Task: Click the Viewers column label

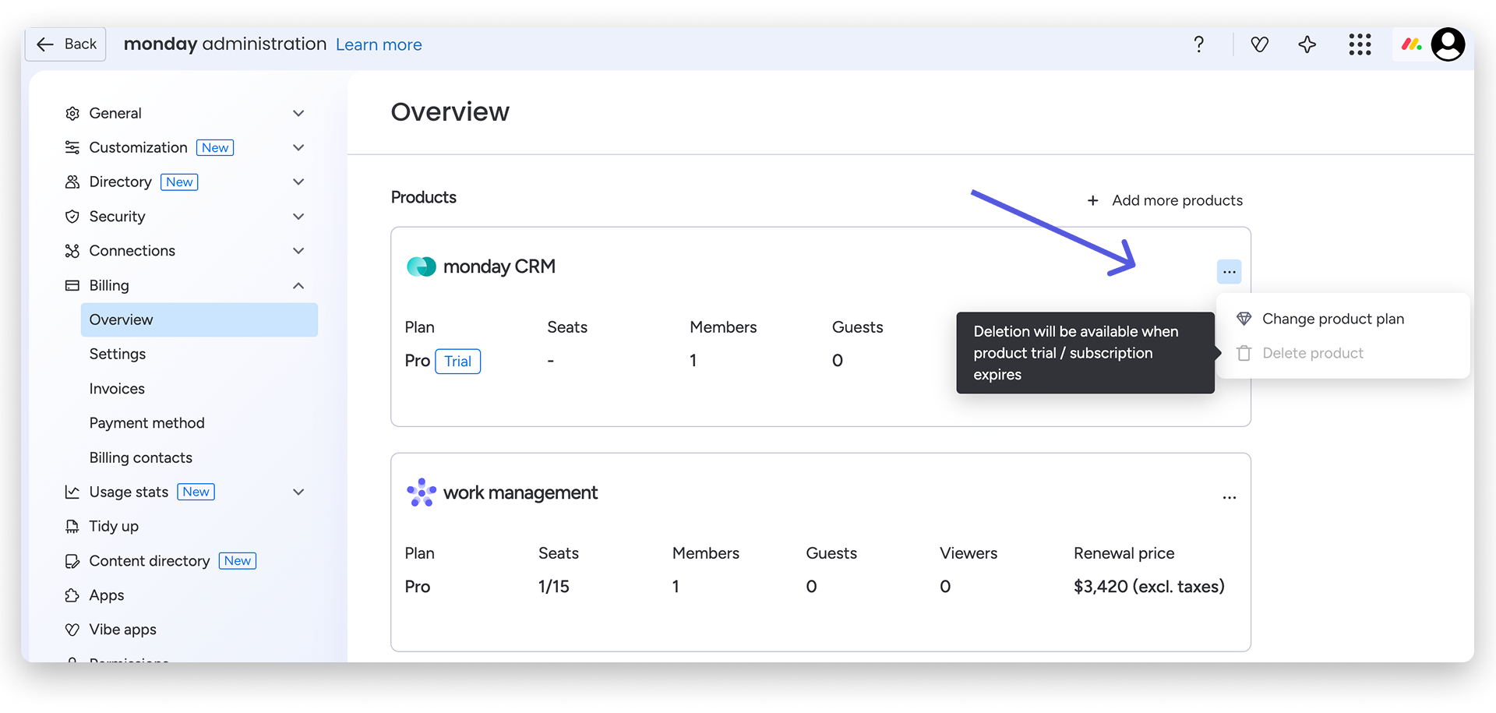Action: coord(969,554)
